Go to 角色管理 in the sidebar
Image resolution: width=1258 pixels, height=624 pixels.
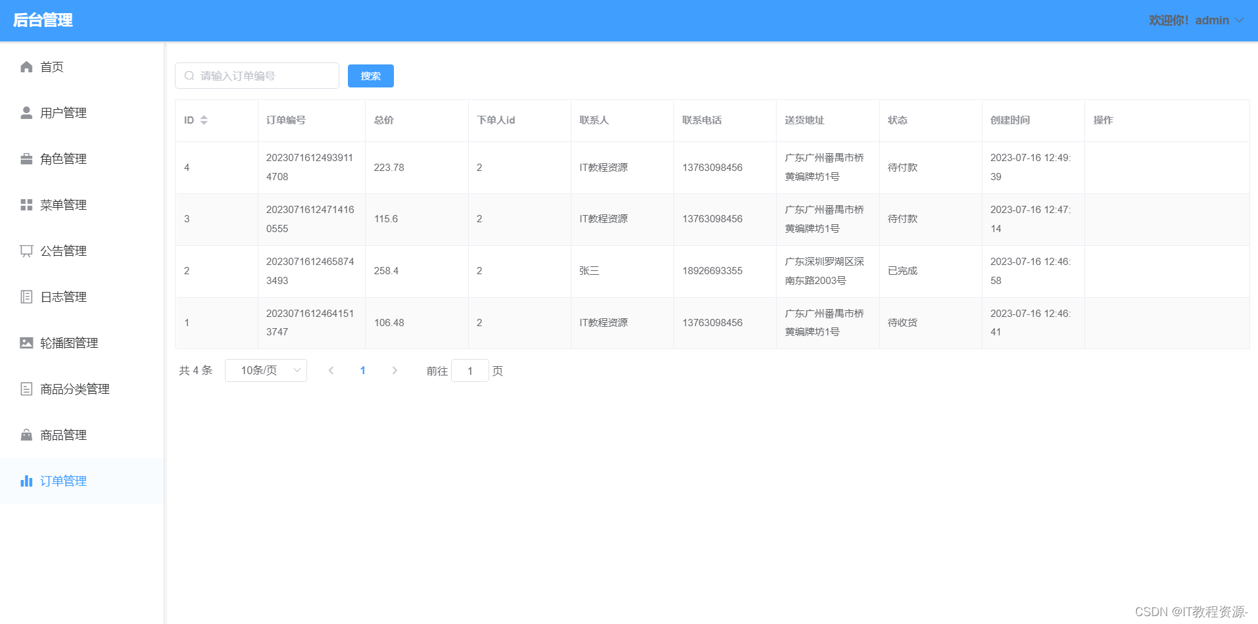tap(82, 159)
